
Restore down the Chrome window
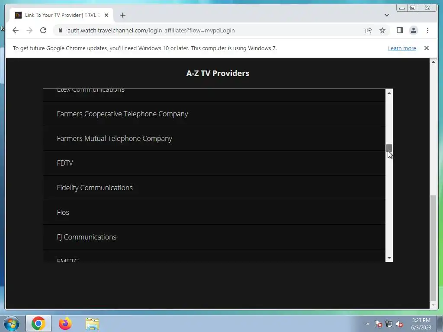coord(413,8)
